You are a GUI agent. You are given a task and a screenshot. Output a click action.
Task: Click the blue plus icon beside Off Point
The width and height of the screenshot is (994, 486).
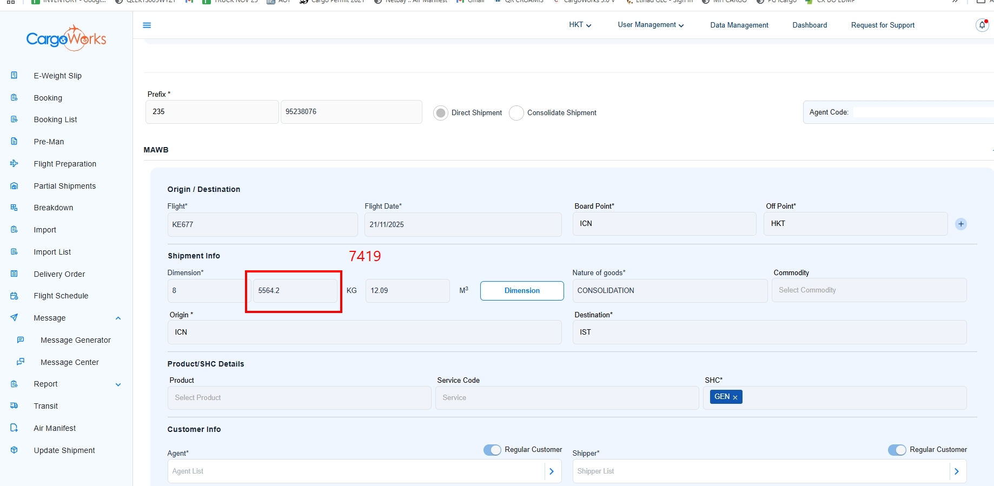click(x=960, y=224)
